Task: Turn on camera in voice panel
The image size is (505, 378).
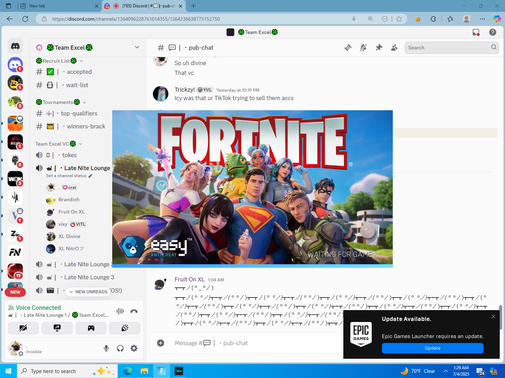Action: [x=23, y=328]
